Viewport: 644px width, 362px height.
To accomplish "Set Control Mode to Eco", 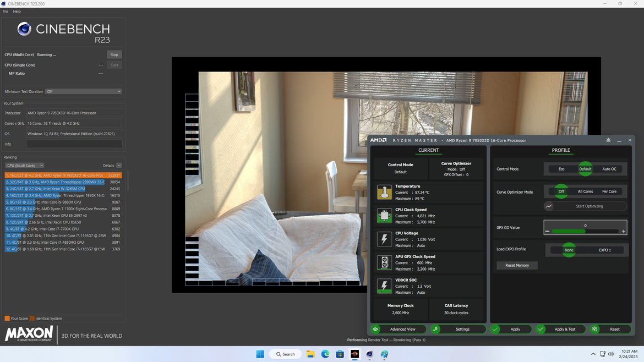I will pyautogui.click(x=561, y=169).
